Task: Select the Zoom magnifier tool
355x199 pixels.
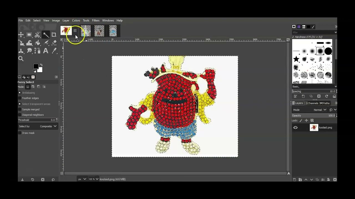Action: click(21, 59)
